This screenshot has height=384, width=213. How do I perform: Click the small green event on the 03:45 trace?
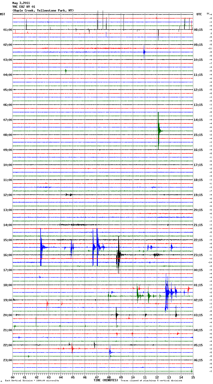tap(66, 71)
